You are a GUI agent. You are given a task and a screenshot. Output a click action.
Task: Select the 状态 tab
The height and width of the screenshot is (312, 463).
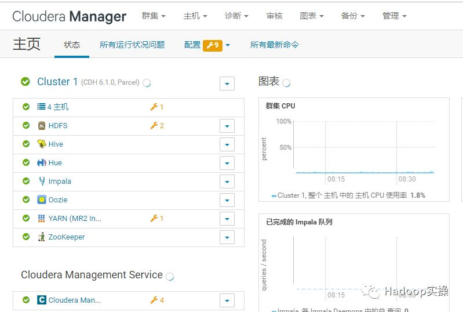point(72,45)
